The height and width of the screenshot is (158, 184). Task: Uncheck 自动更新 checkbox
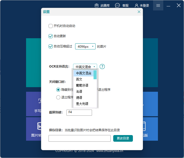point(51,36)
